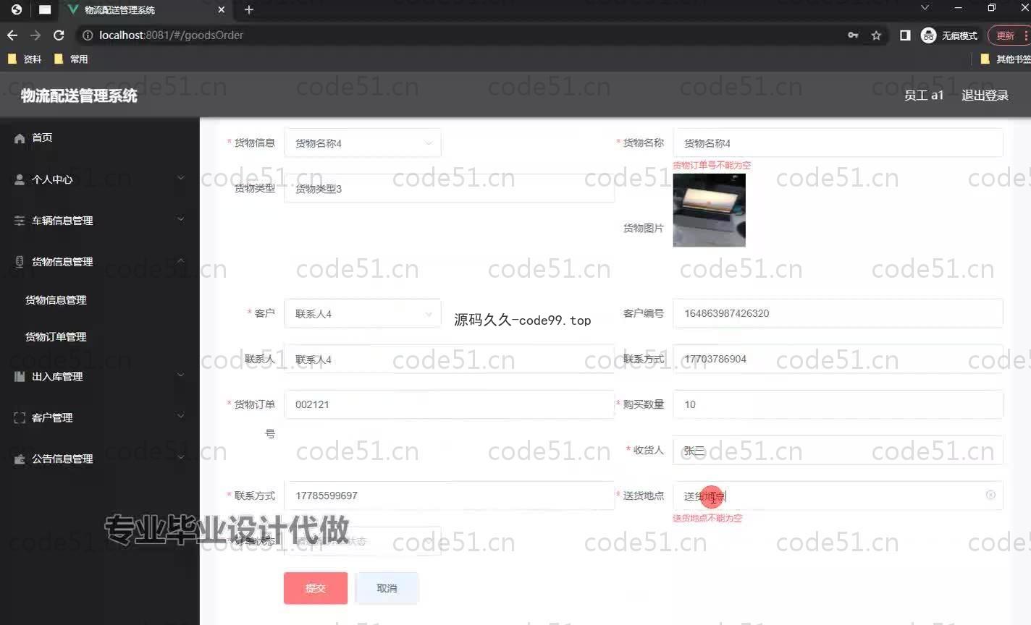Expand 车辆信息管理 menu chevron
Viewport: 1031px width, 625px height.
tap(181, 219)
